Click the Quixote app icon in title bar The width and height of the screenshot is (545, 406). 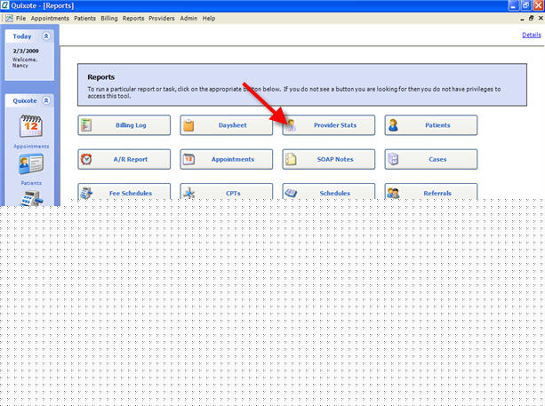(4, 5)
